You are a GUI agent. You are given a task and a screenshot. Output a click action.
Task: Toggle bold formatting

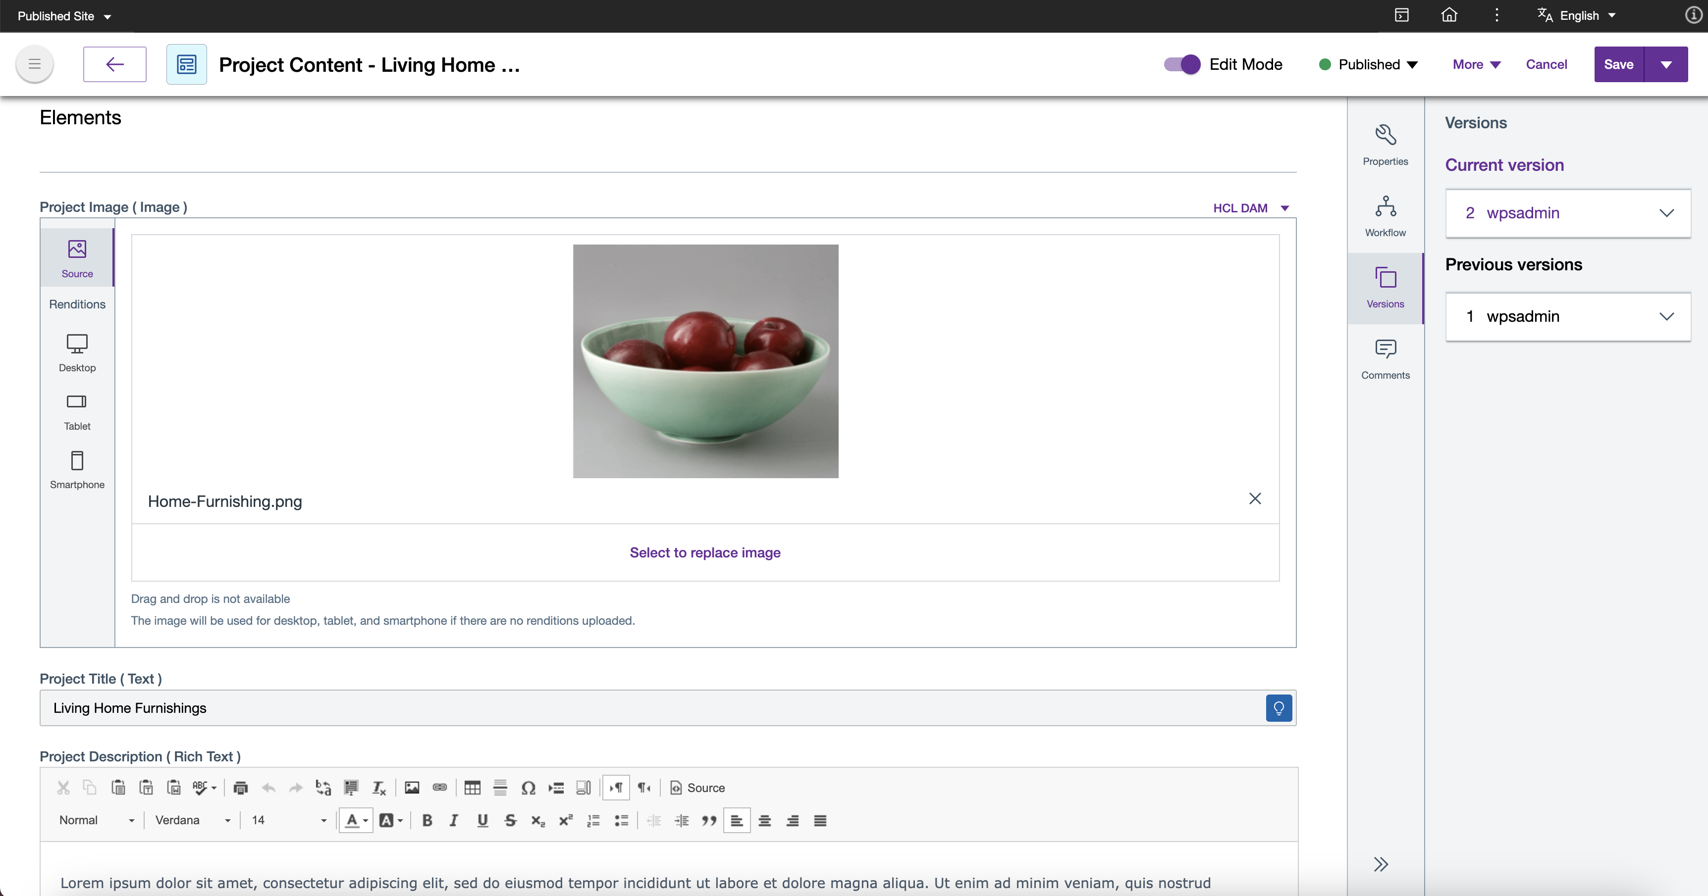click(427, 820)
